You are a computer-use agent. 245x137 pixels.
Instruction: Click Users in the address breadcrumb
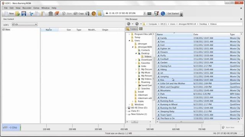pyautogui.click(x=173, y=24)
